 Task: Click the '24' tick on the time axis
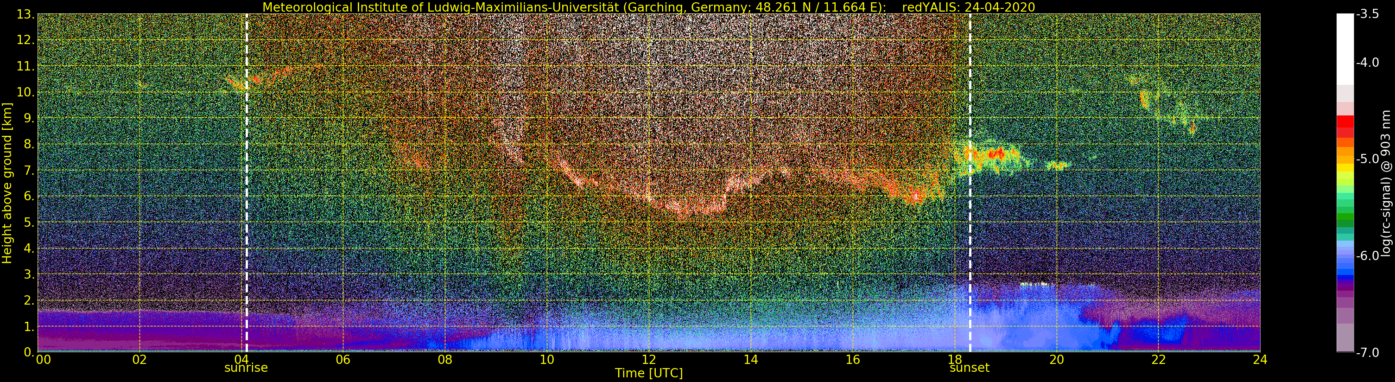tap(1260, 359)
